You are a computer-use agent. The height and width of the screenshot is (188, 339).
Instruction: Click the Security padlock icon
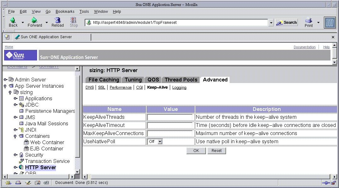[21, 155]
